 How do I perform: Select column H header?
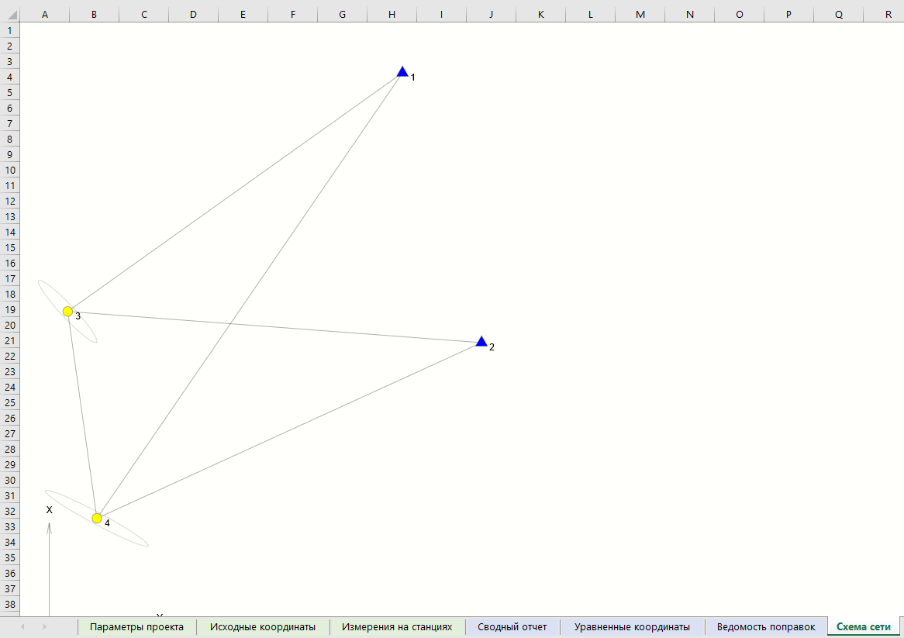tap(392, 14)
